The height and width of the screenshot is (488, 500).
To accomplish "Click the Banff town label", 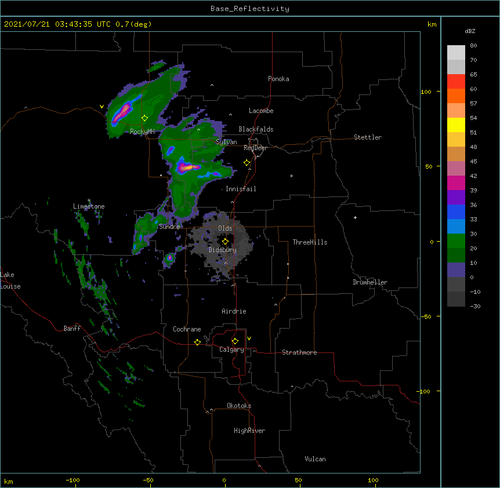I will point(72,329).
